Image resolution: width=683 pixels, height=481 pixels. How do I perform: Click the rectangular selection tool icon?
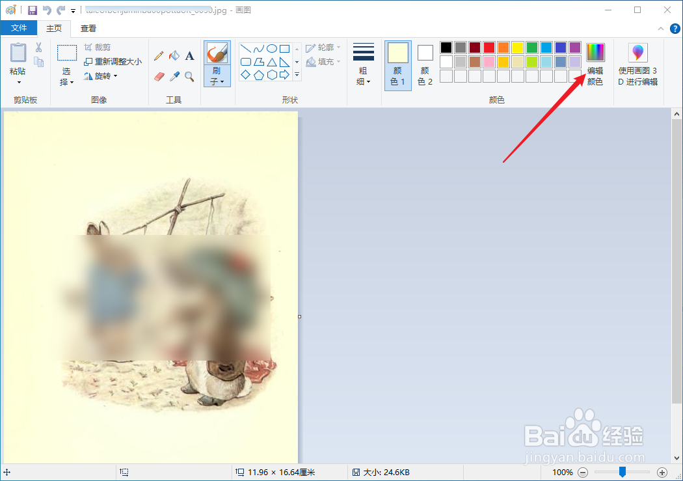(66, 53)
